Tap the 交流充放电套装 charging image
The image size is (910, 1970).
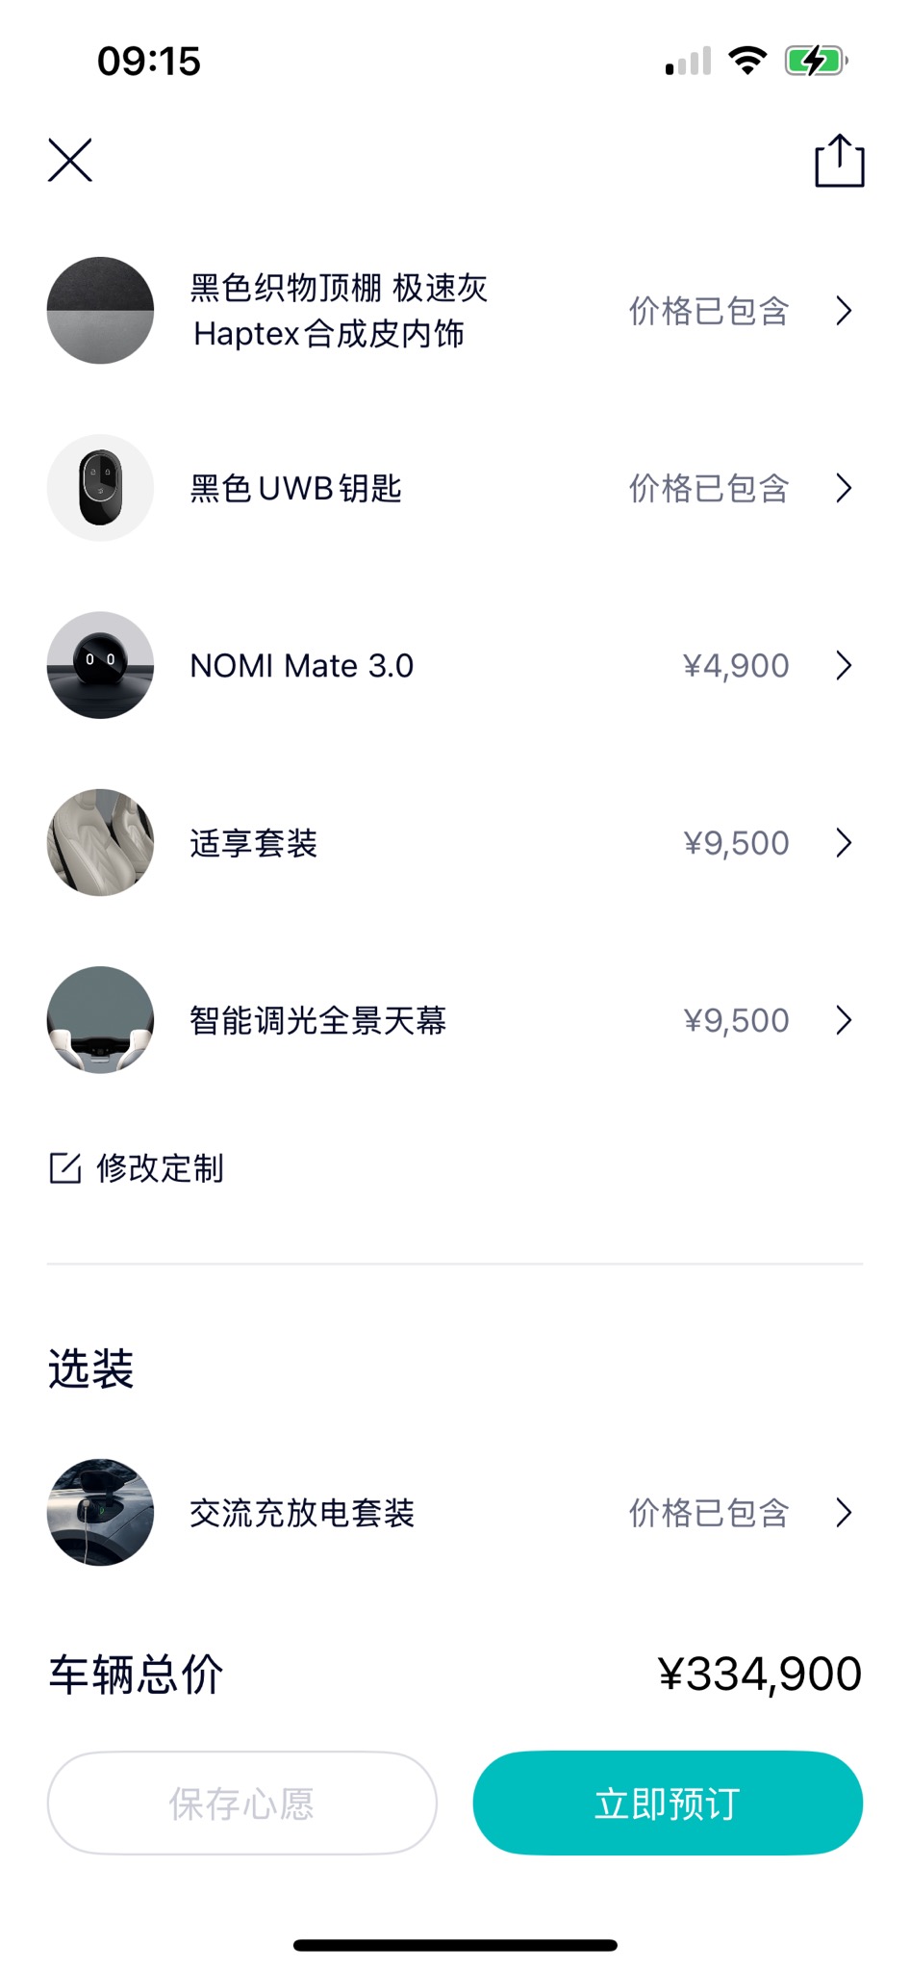click(x=100, y=1512)
